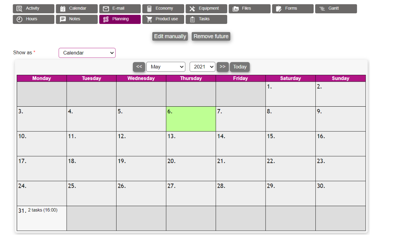Open the Hours clock icon

tap(19, 19)
